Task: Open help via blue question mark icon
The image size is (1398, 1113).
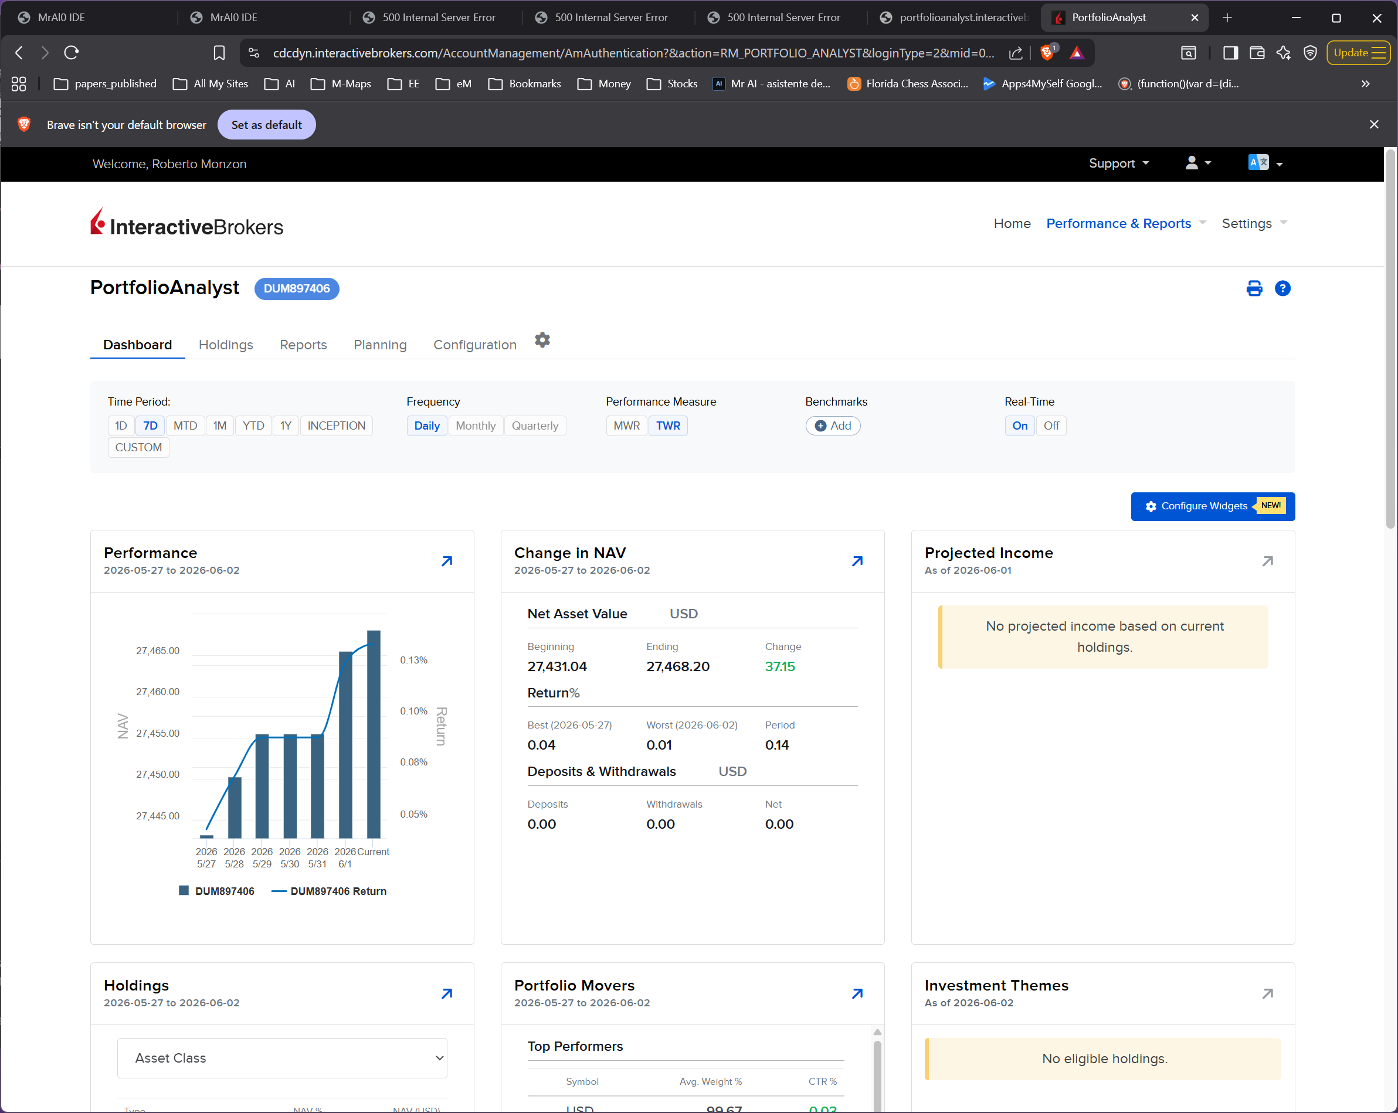Action: point(1282,288)
